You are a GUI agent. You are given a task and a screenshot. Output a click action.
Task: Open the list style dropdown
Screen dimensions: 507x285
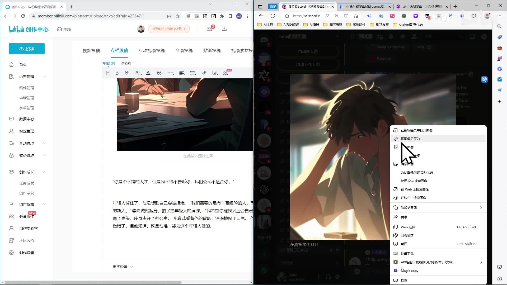(193, 73)
